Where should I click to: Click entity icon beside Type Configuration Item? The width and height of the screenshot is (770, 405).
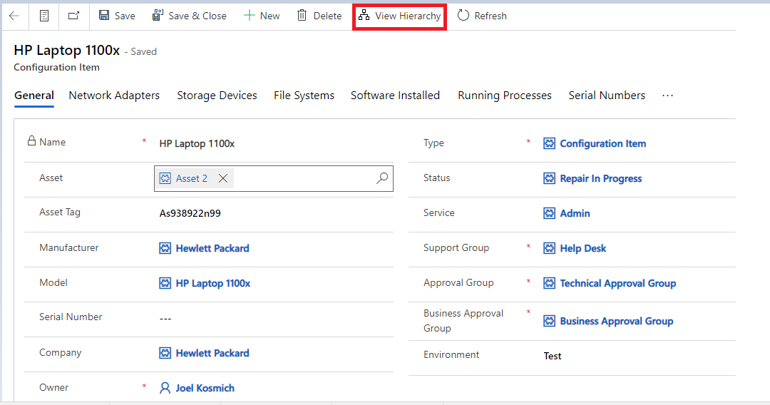click(550, 144)
